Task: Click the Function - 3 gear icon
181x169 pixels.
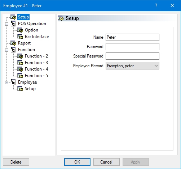Action: (x=20, y=63)
